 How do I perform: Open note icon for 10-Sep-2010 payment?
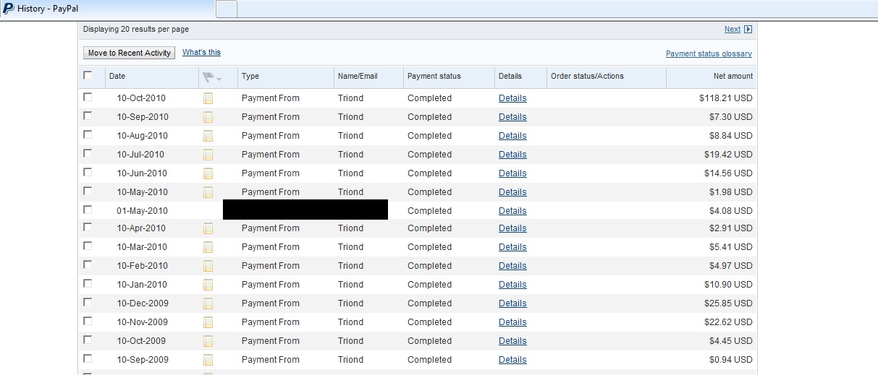click(208, 117)
